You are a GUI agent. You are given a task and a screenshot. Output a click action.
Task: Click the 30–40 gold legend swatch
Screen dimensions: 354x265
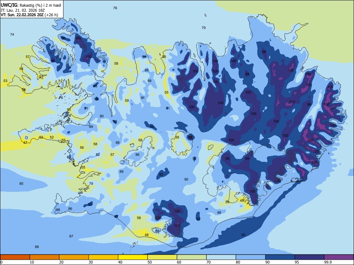click(103, 257)
